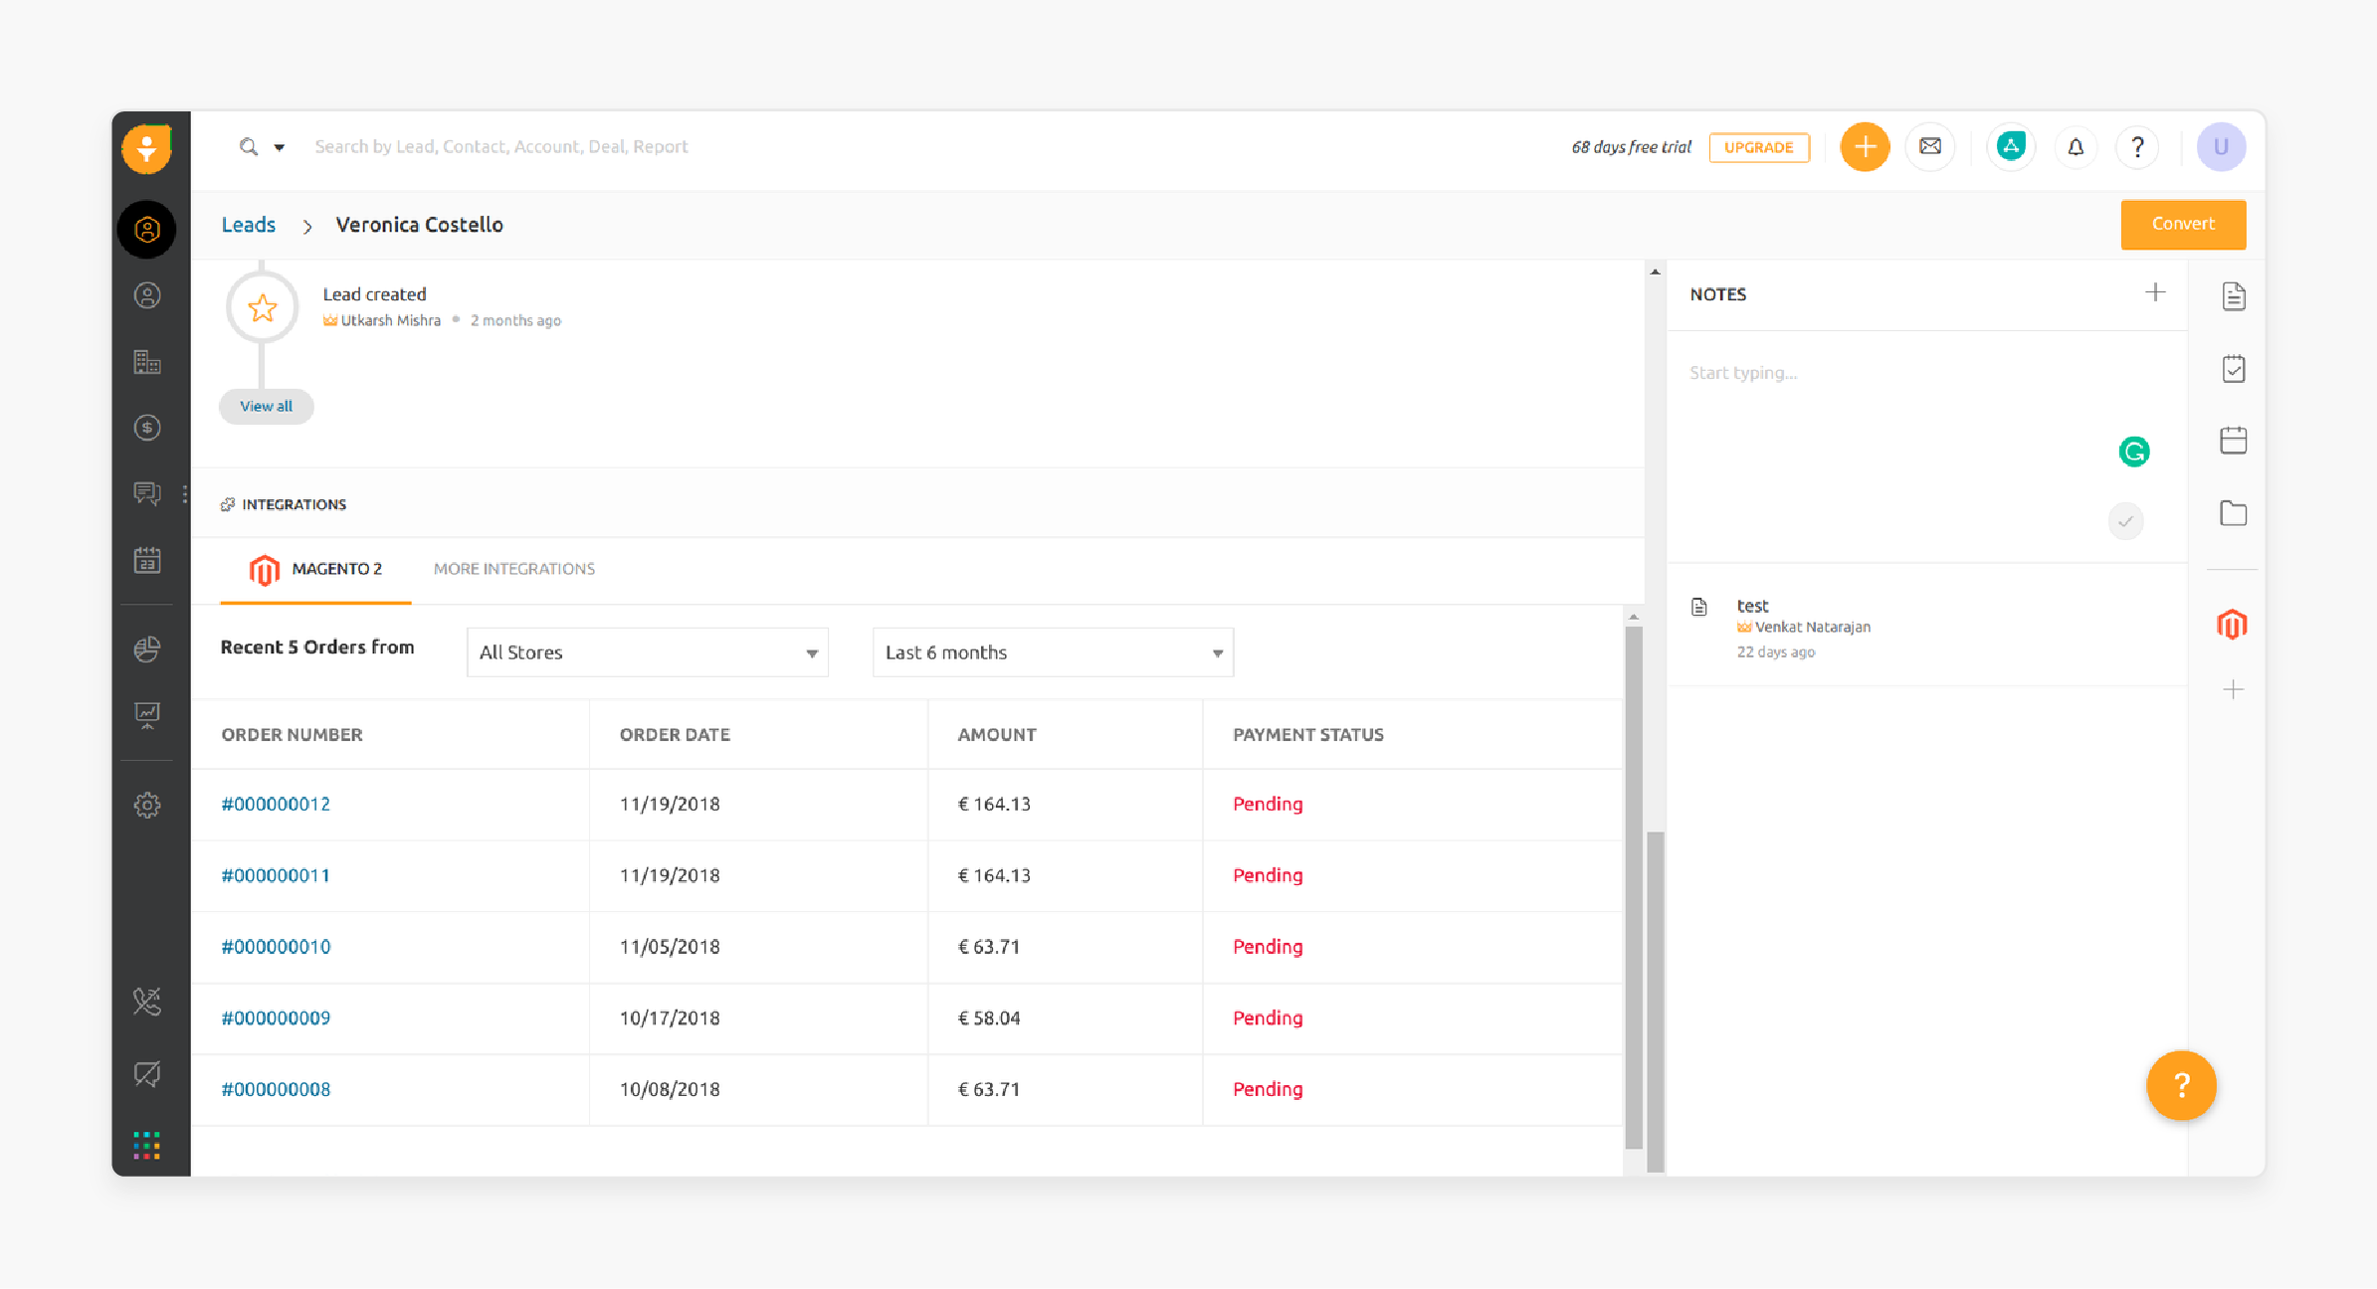
Task: Switch to the MORE INTEGRATIONS tab
Action: [x=512, y=567]
